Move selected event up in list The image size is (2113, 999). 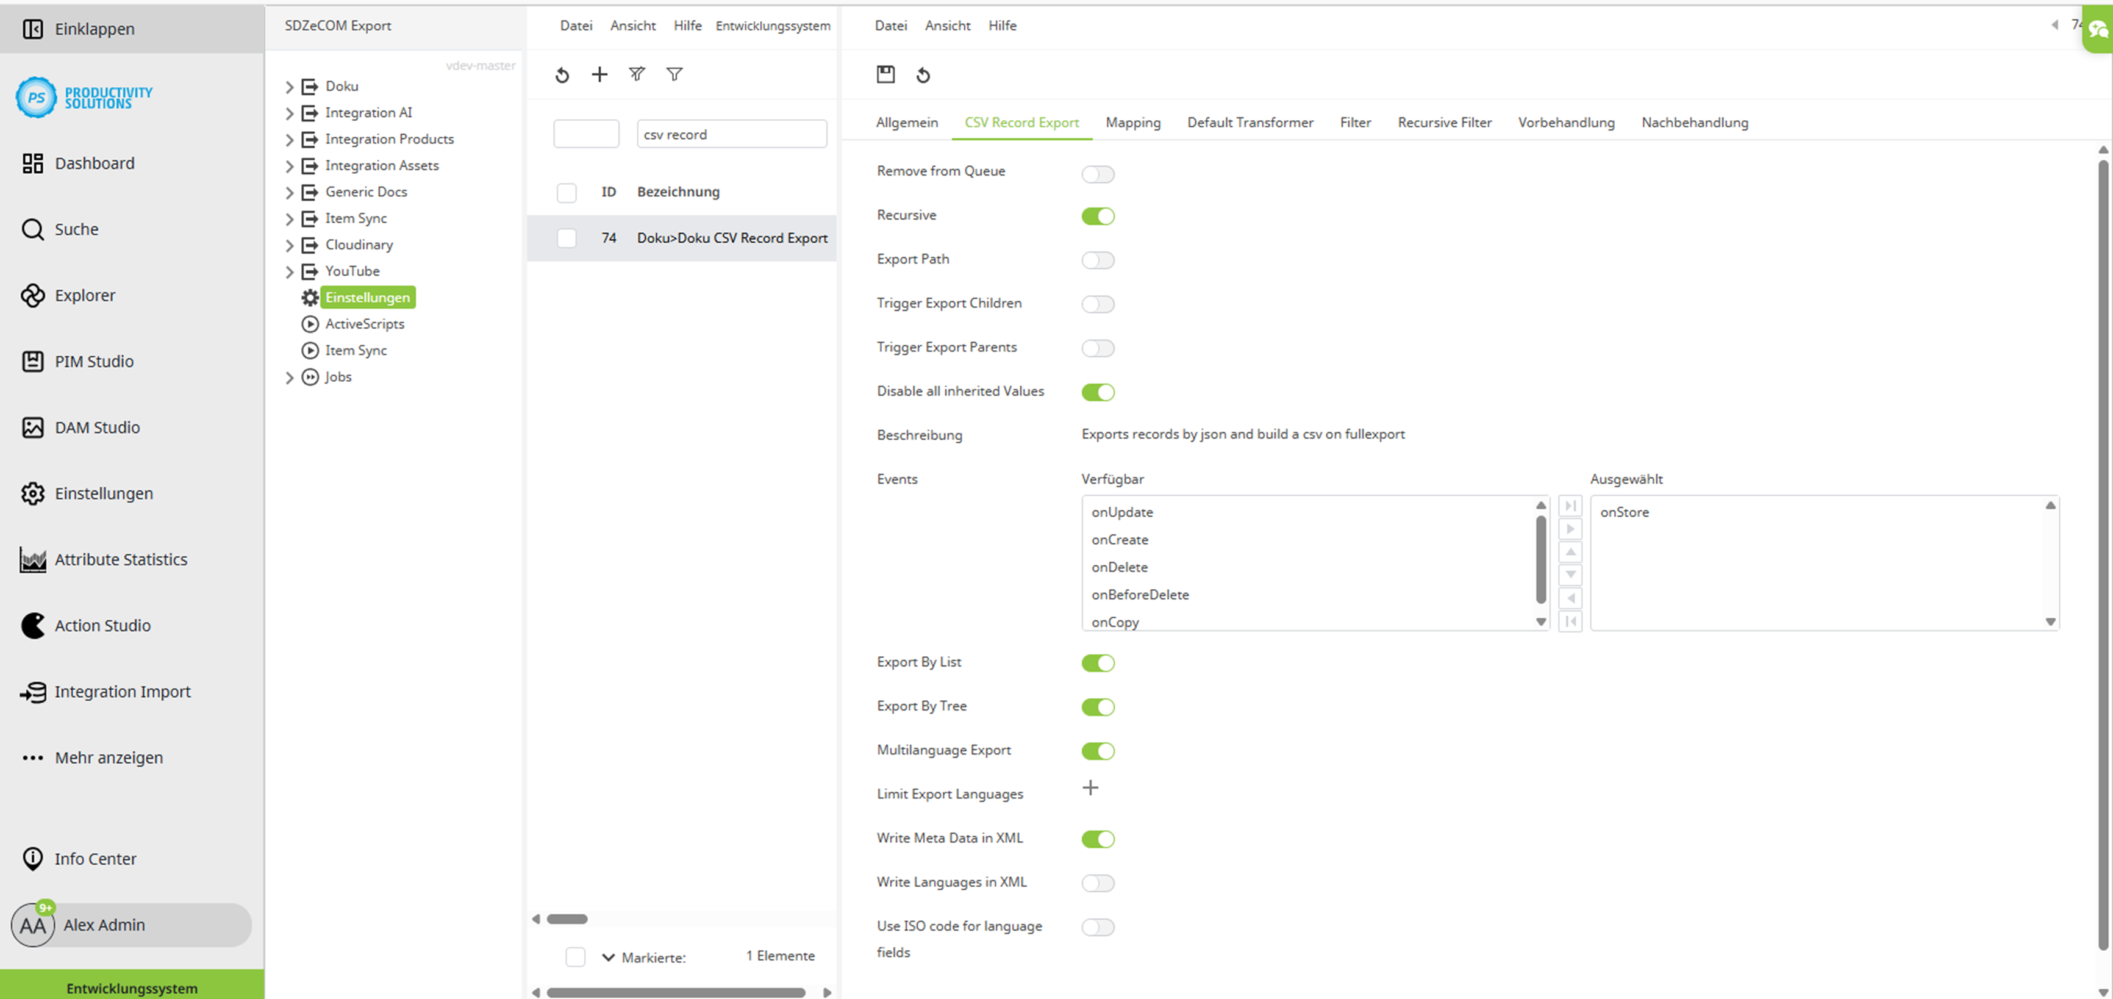1570,551
